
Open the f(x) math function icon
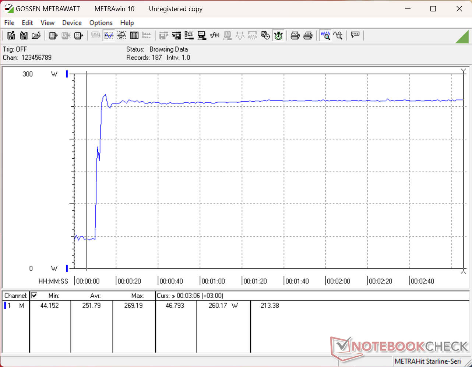pos(215,35)
